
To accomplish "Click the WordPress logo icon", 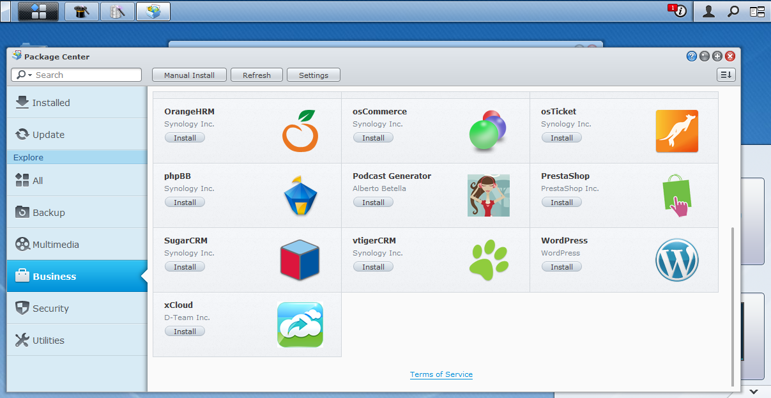I will tap(677, 261).
